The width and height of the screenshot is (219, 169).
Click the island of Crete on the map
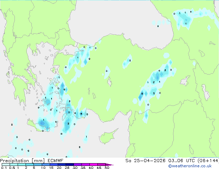point(38,126)
